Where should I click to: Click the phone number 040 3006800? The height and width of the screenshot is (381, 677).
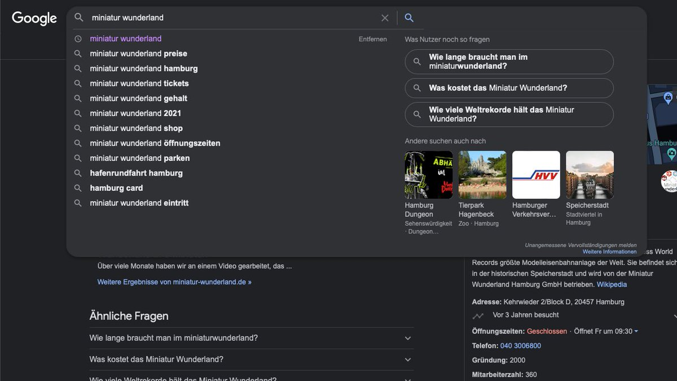(520, 345)
